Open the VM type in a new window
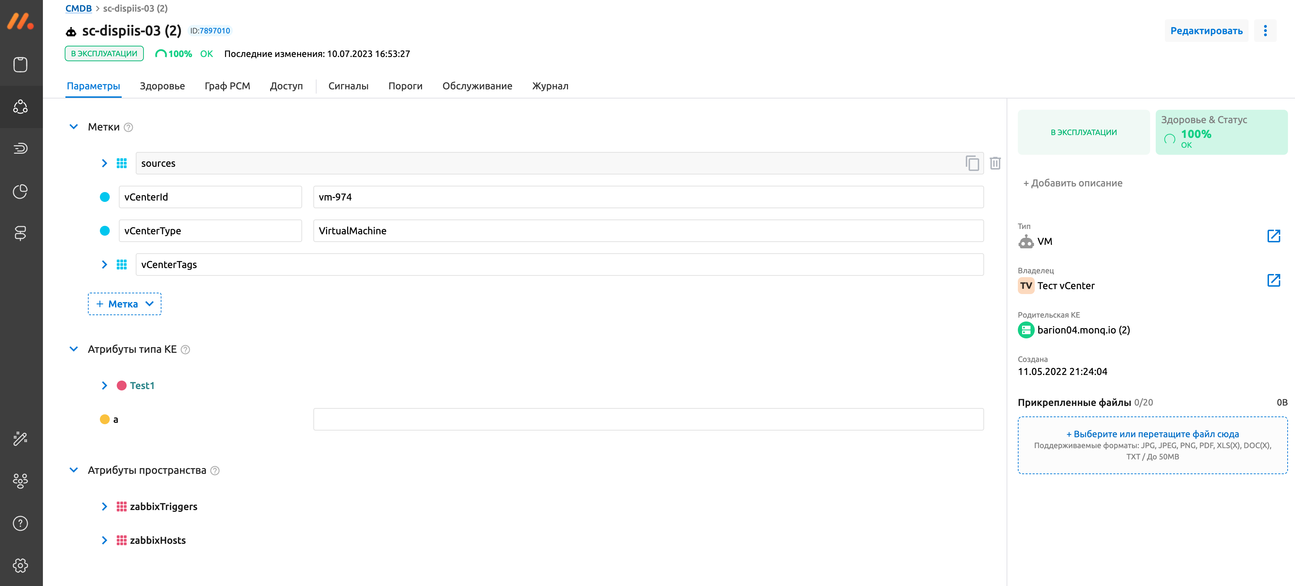This screenshot has width=1295, height=586. pos(1274,236)
